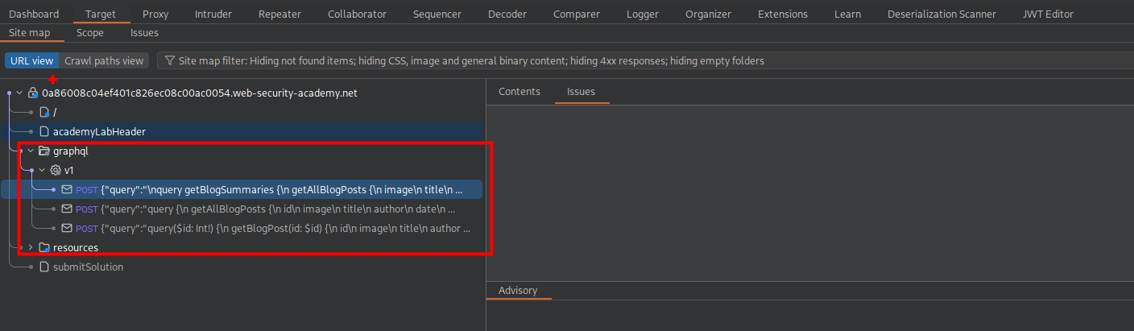Viewport: 1134px width, 331px height.
Task: Click the academyLabHeader file icon
Action: (x=44, y=131)
